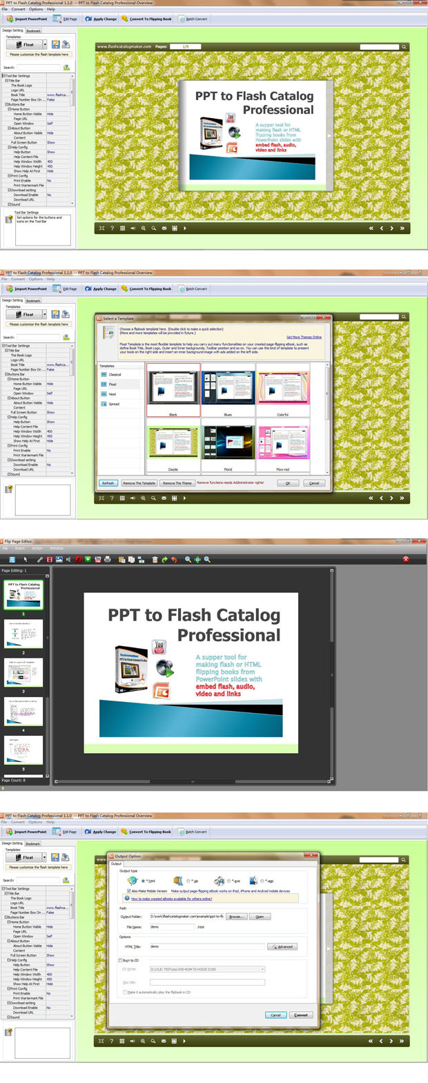Image resolution: width=428 pixels, height=1083 pixels.
Task: Select the *.app output type radio
Action: [x=262, y=881]
